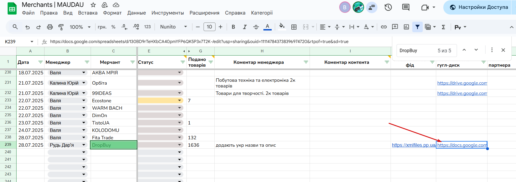Open the Вставка menu
This screenshot has width=516, height=182.
point(88,13)
